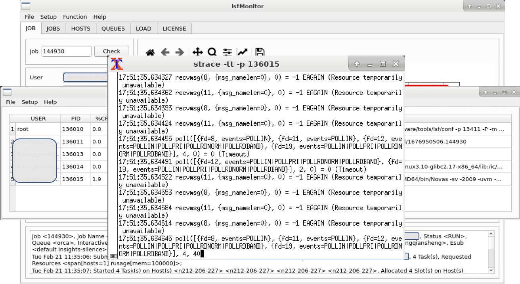Open the curve/axis editor via the graph icon
Screen dimensions: 520x284
tap(243, 52)
